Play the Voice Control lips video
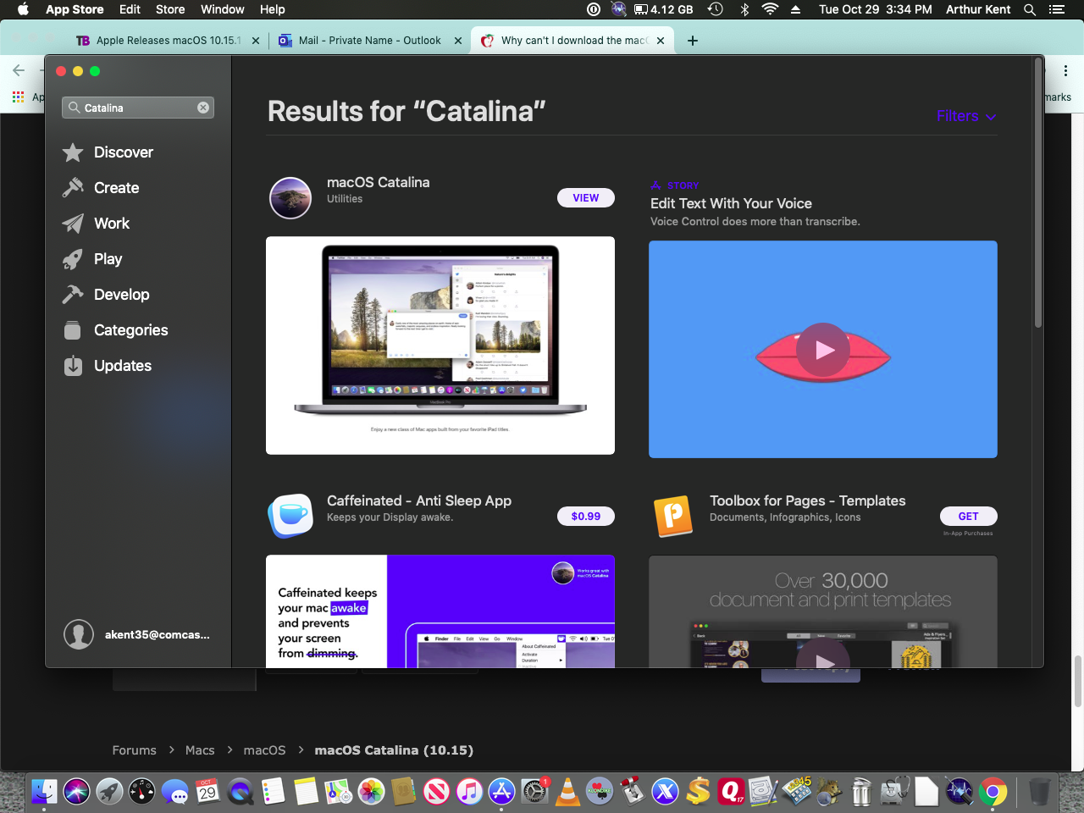Viewport: 1084px width, 813px height. [823, 350]
